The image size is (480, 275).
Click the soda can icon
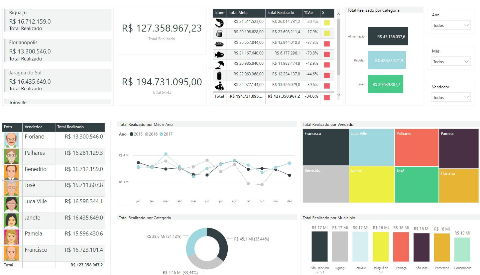219,75
